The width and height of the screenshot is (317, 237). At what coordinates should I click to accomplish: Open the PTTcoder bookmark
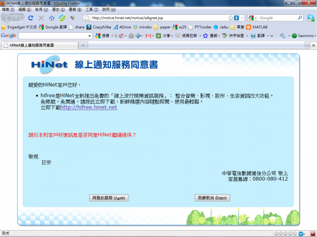(200, 27)
